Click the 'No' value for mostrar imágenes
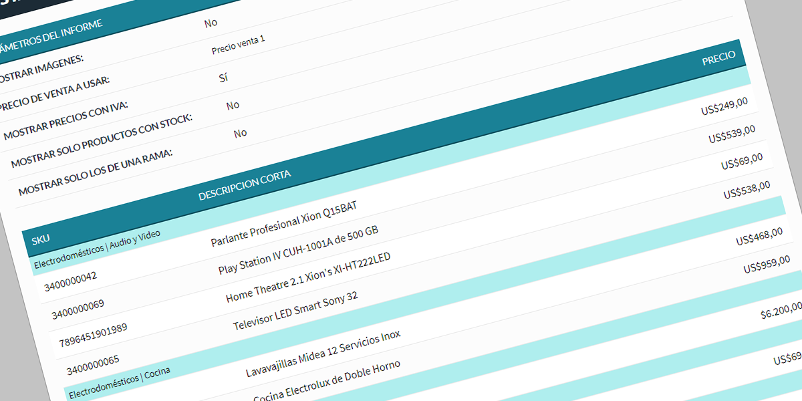 211,23
